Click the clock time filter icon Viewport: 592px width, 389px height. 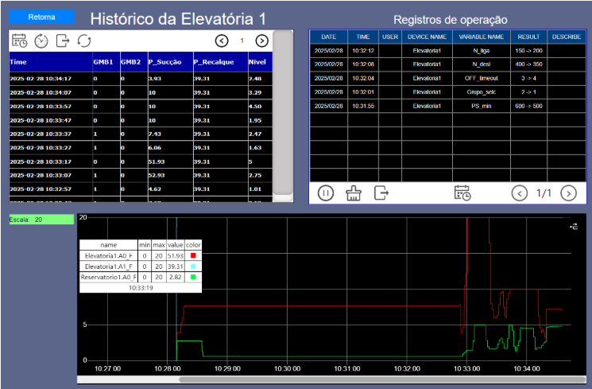point(41,41)
